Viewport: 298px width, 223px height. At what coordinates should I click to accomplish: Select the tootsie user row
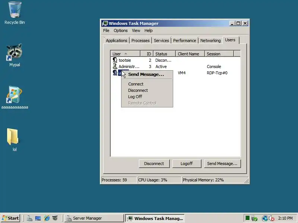click(175, 60)
